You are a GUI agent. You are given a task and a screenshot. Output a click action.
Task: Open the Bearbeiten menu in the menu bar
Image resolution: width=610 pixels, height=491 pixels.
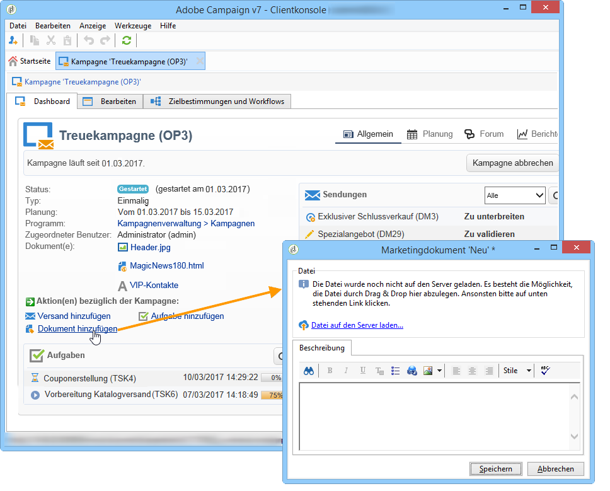(53, 26)
